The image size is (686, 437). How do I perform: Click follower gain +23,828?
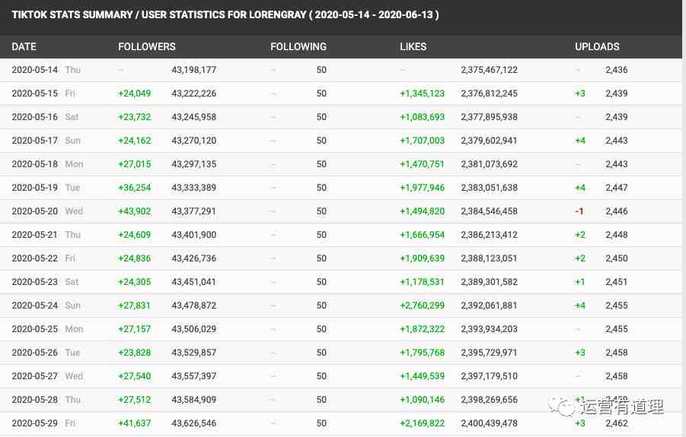(x=134, y=353)
